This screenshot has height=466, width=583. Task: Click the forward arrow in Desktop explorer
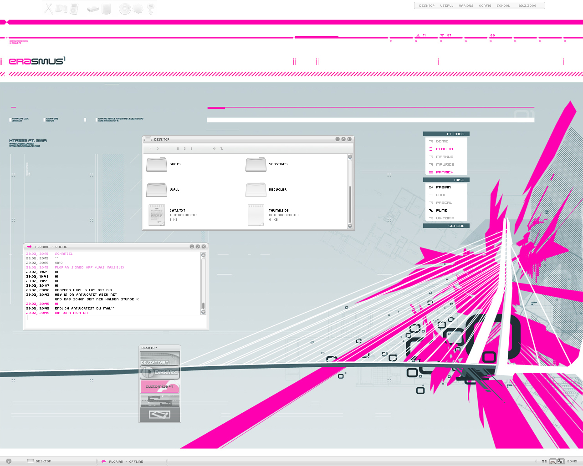(x=158, y=149)
